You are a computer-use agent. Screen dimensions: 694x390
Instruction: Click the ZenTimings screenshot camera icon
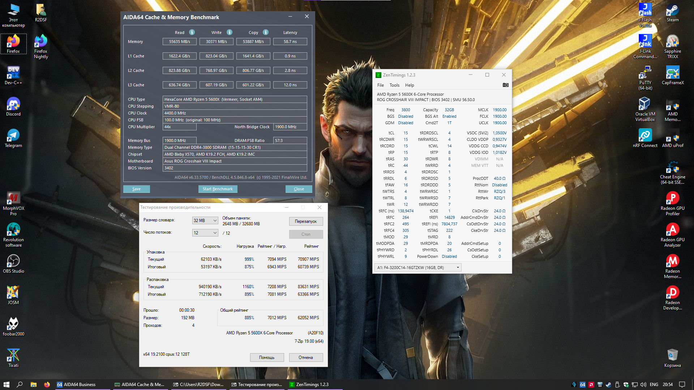(505, 85)
